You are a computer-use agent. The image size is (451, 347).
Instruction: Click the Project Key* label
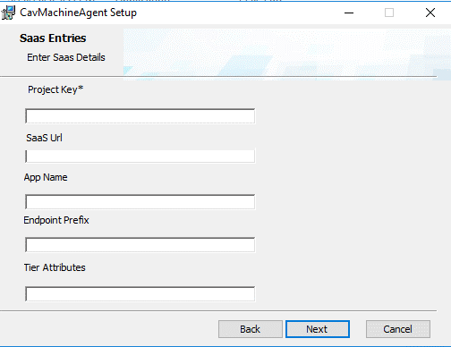click(x=55, y=89)
